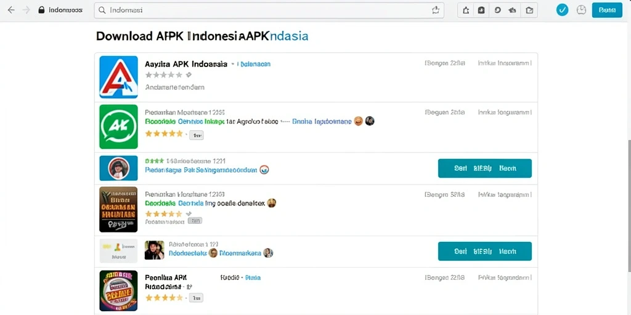Click the dark round avatar in AK row
This screenshot has height=315, width=631.
pos(370,121)
